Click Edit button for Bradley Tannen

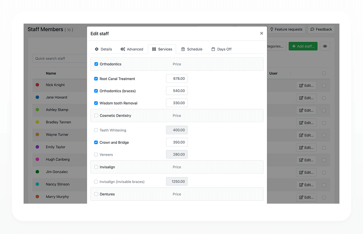[306, 123]
